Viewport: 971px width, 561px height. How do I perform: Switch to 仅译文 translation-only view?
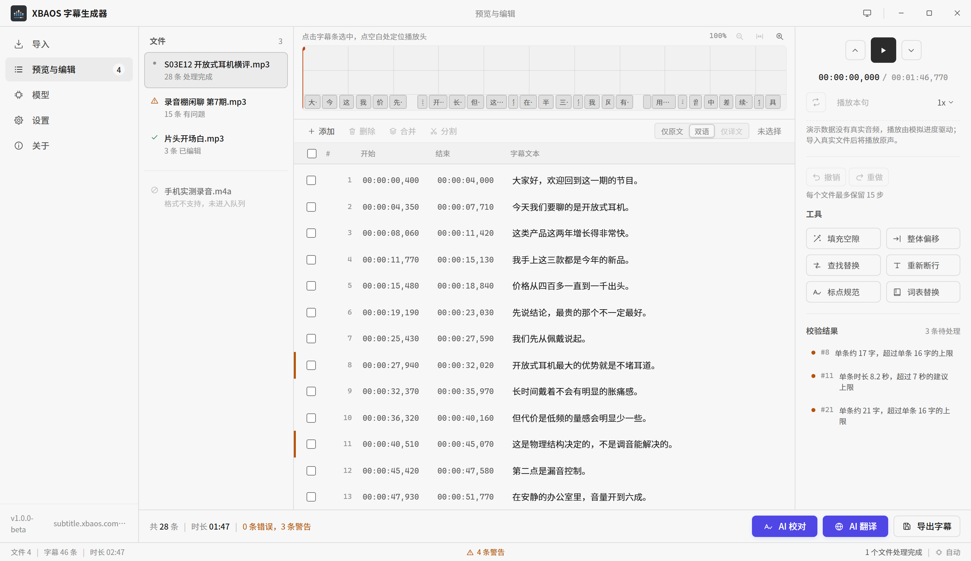[x=731, y=131]
